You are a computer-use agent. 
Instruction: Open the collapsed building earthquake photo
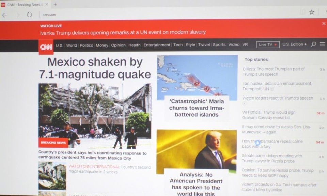(x=95, y=116)
